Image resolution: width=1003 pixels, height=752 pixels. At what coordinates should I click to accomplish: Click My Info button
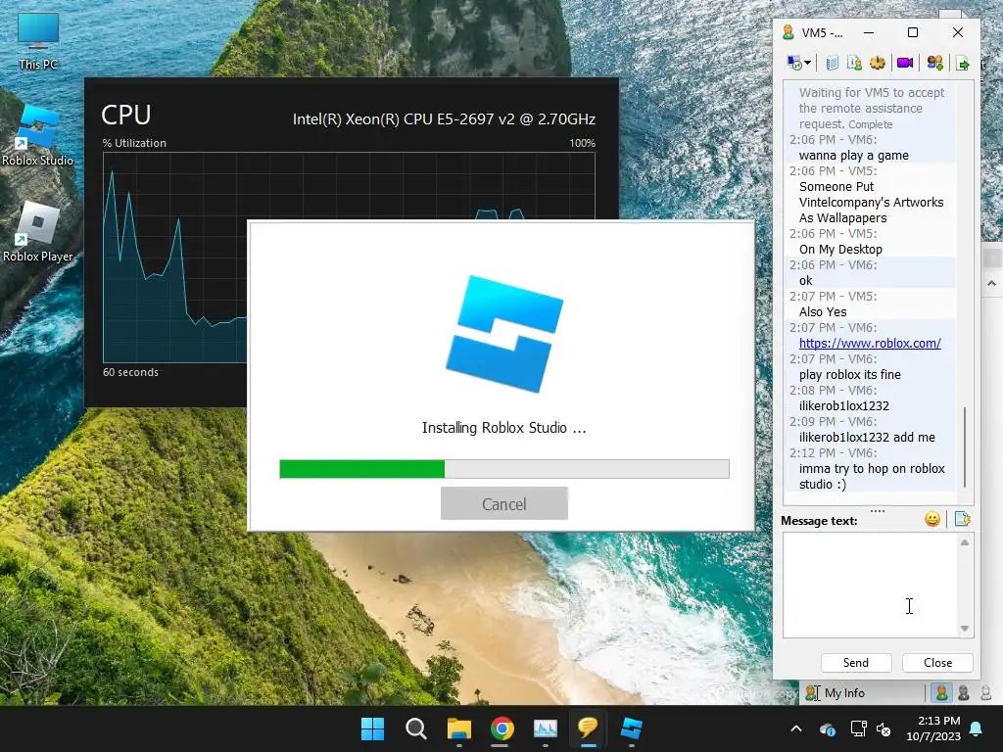click(x=836, y=692)
